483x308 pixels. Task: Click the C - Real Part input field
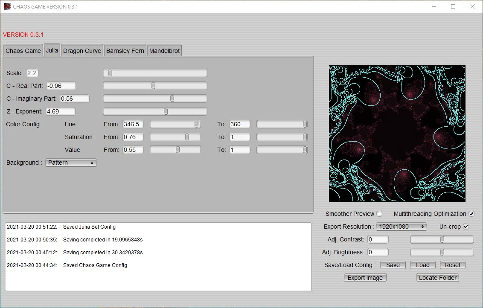coord(61,86)
